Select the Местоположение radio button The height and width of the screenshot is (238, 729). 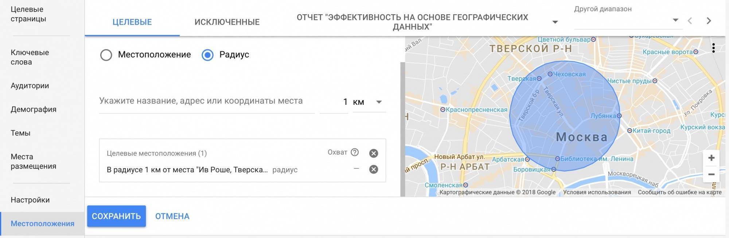point(106,55)
